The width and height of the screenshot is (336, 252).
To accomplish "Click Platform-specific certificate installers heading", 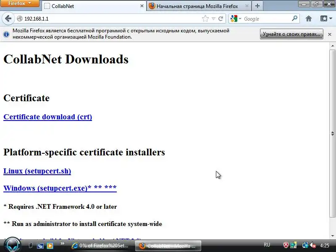I will (84, 152).
